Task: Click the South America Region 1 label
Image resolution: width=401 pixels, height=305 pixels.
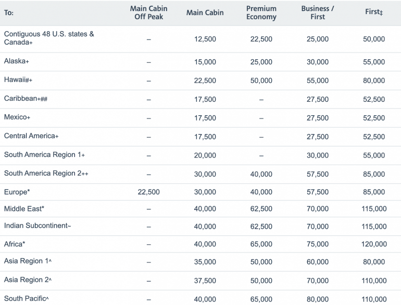Action: coord(44,155)
